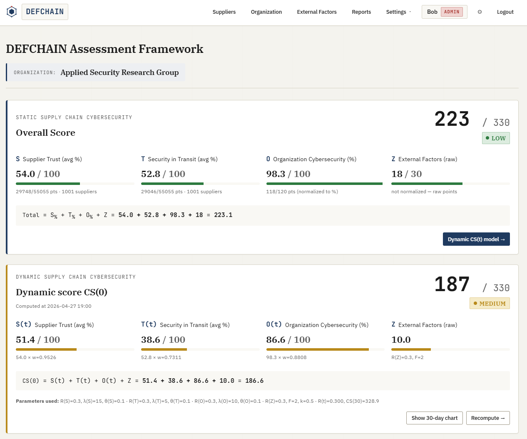Toggle the theme sun icon

coord(480,12)
